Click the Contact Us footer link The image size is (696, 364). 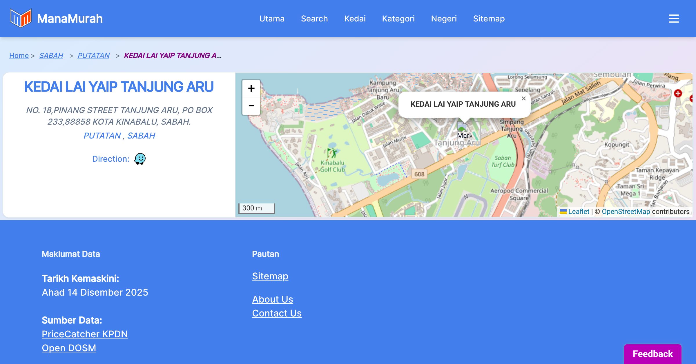277,313
